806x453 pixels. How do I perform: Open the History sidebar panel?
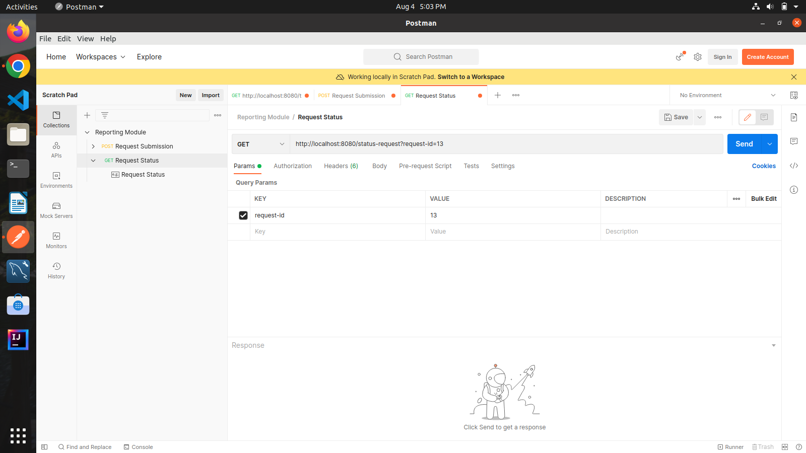tap(56, 271)
